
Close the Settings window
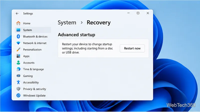coord(148,13)
